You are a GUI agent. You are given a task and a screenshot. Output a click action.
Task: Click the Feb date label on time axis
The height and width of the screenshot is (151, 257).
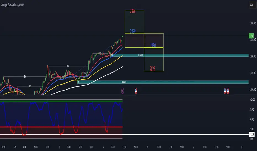click(x=15, y=147)
